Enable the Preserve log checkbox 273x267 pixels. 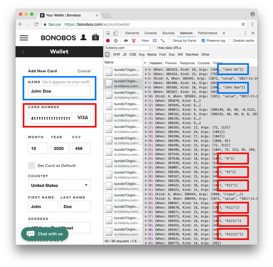point(203,41)
